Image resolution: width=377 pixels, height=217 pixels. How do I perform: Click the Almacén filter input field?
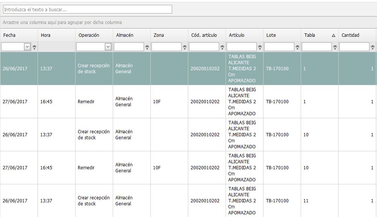point(129,47)
